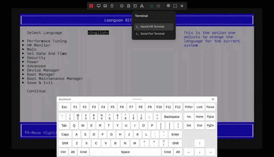Toggle the Caps lock key
Screen dimensions: 274x157
[x=65, y=134]
